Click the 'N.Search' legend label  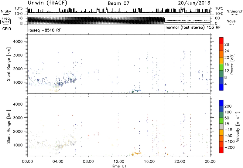tap(235, 11)
